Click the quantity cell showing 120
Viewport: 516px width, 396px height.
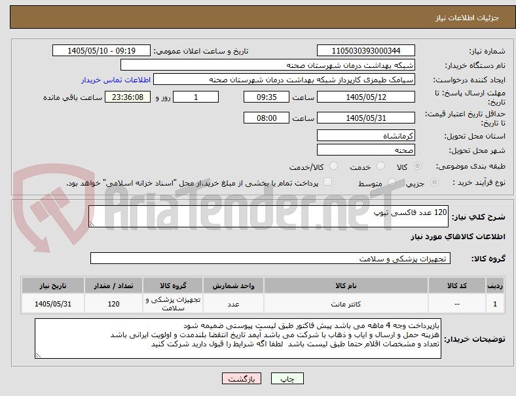[x=113, y=304]
